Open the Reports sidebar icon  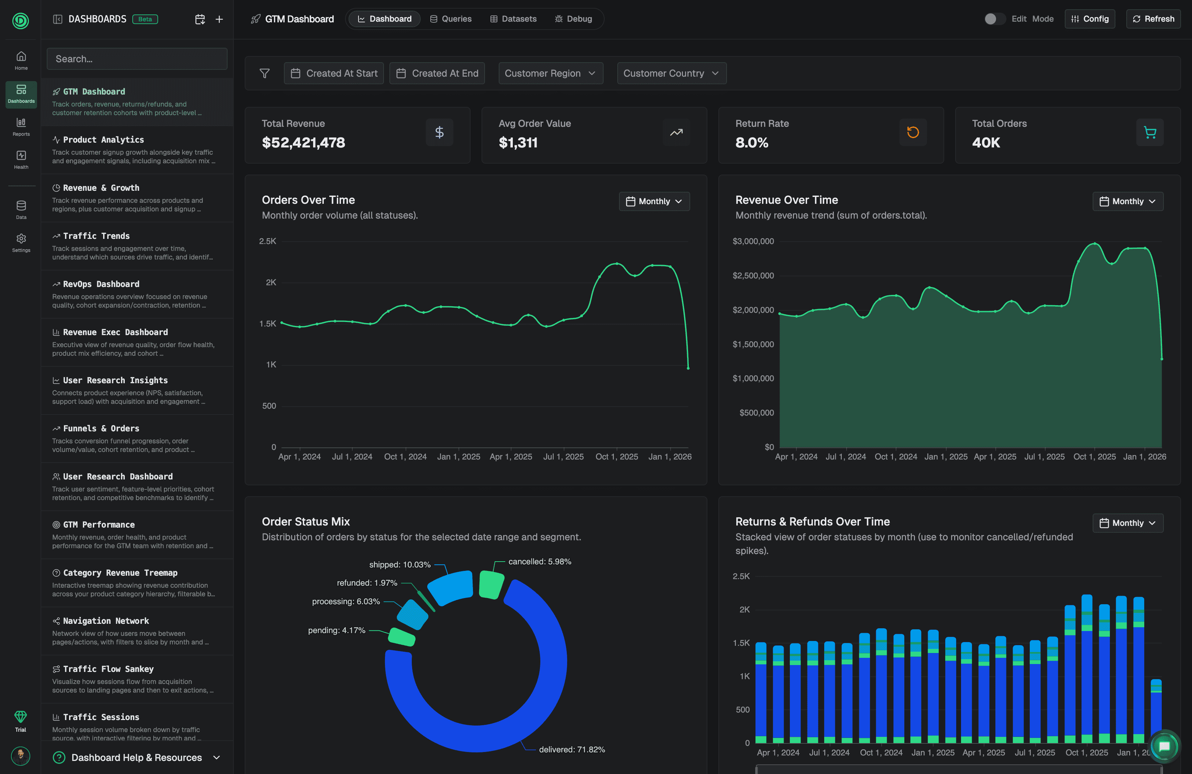[x=21, y=126]
